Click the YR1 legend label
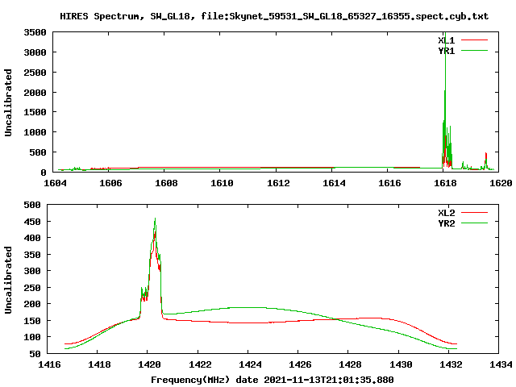This screenshot has width=516, height=387. (x=446, y=51)
